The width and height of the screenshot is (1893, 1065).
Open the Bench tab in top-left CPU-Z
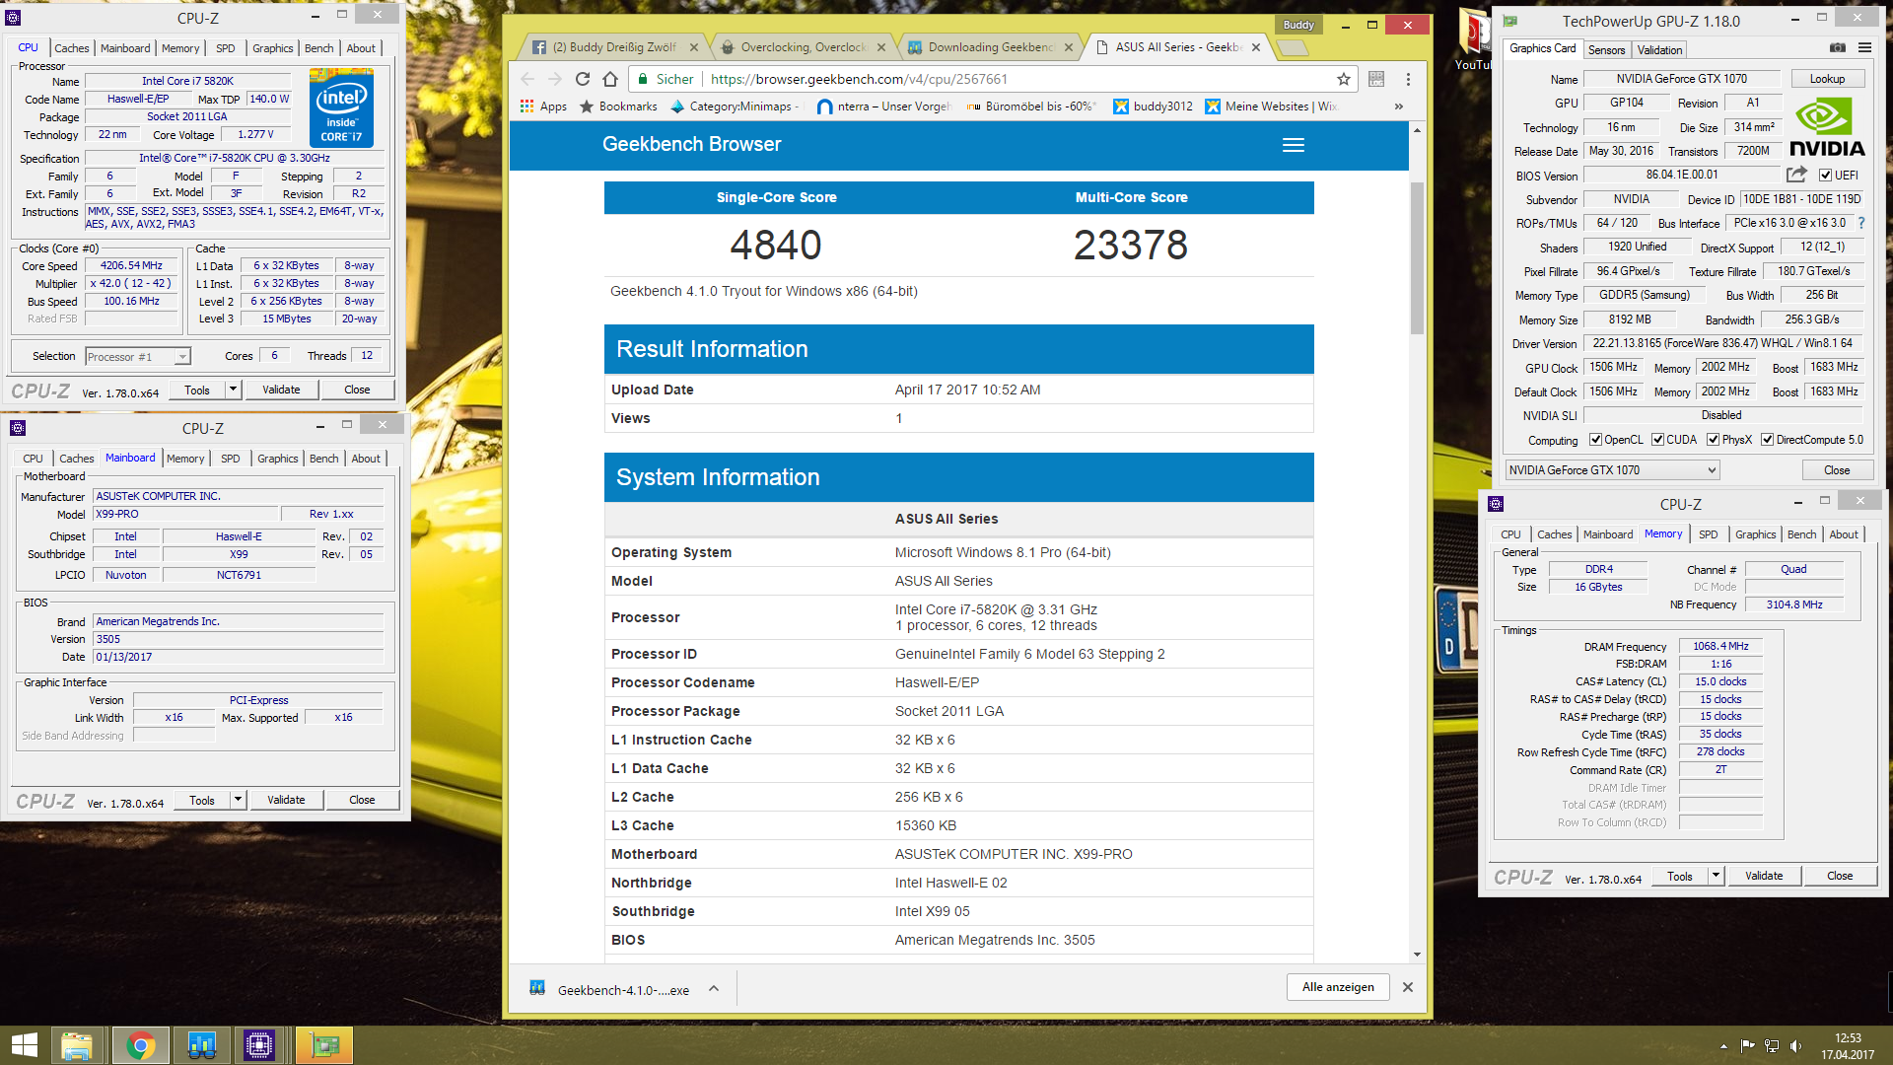pos(318,48)
